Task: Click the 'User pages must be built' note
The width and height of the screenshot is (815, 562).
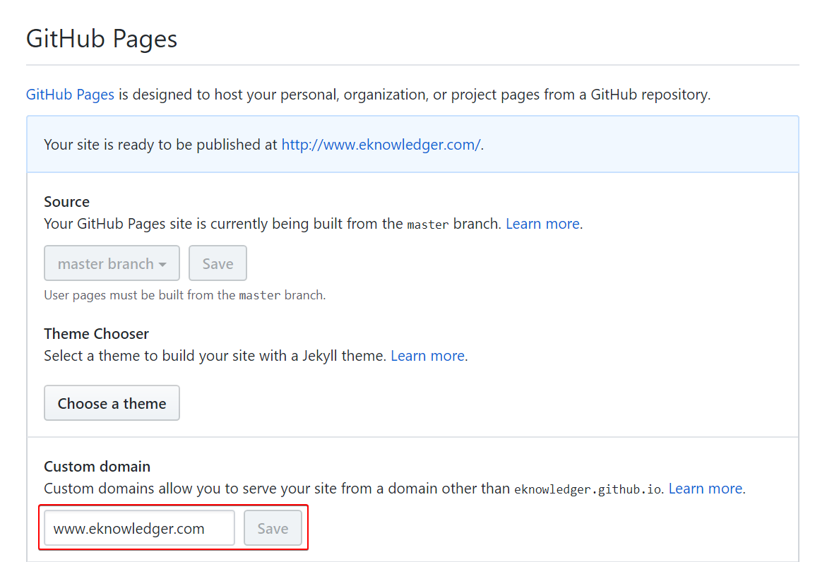Action: (x=185, y=296)
